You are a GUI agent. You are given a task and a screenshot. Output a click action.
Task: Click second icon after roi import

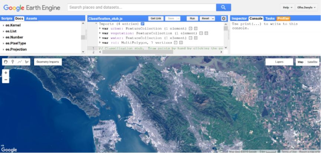(x=181, y=43)
